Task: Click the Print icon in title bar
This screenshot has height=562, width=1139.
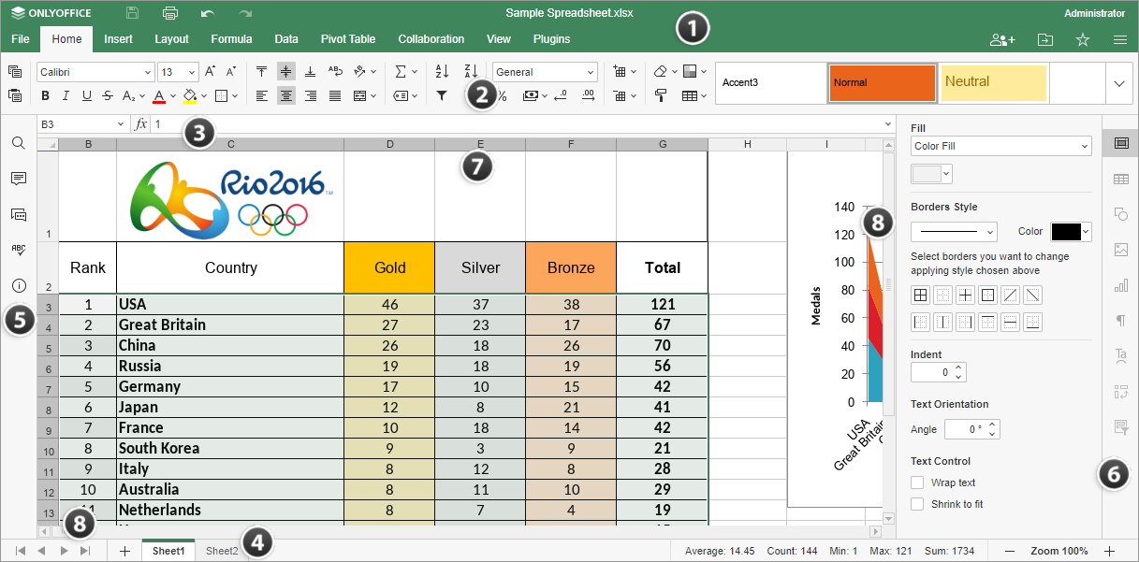Action: [x=170, y=13]
